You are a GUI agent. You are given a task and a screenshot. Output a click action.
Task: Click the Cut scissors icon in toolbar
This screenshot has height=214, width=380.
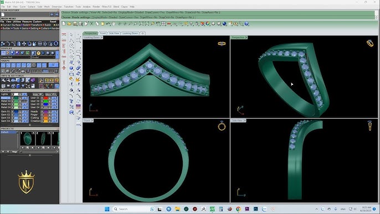tap(91, 23)
